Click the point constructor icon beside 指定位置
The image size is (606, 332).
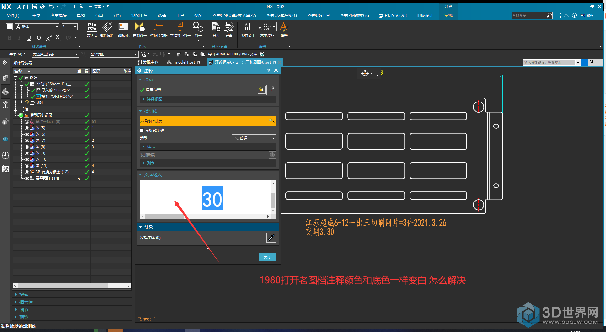point(271,90)
